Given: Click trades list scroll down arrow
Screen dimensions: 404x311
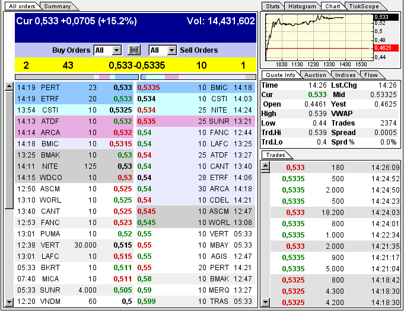Looking at the screenshot, I should [266, 302].
